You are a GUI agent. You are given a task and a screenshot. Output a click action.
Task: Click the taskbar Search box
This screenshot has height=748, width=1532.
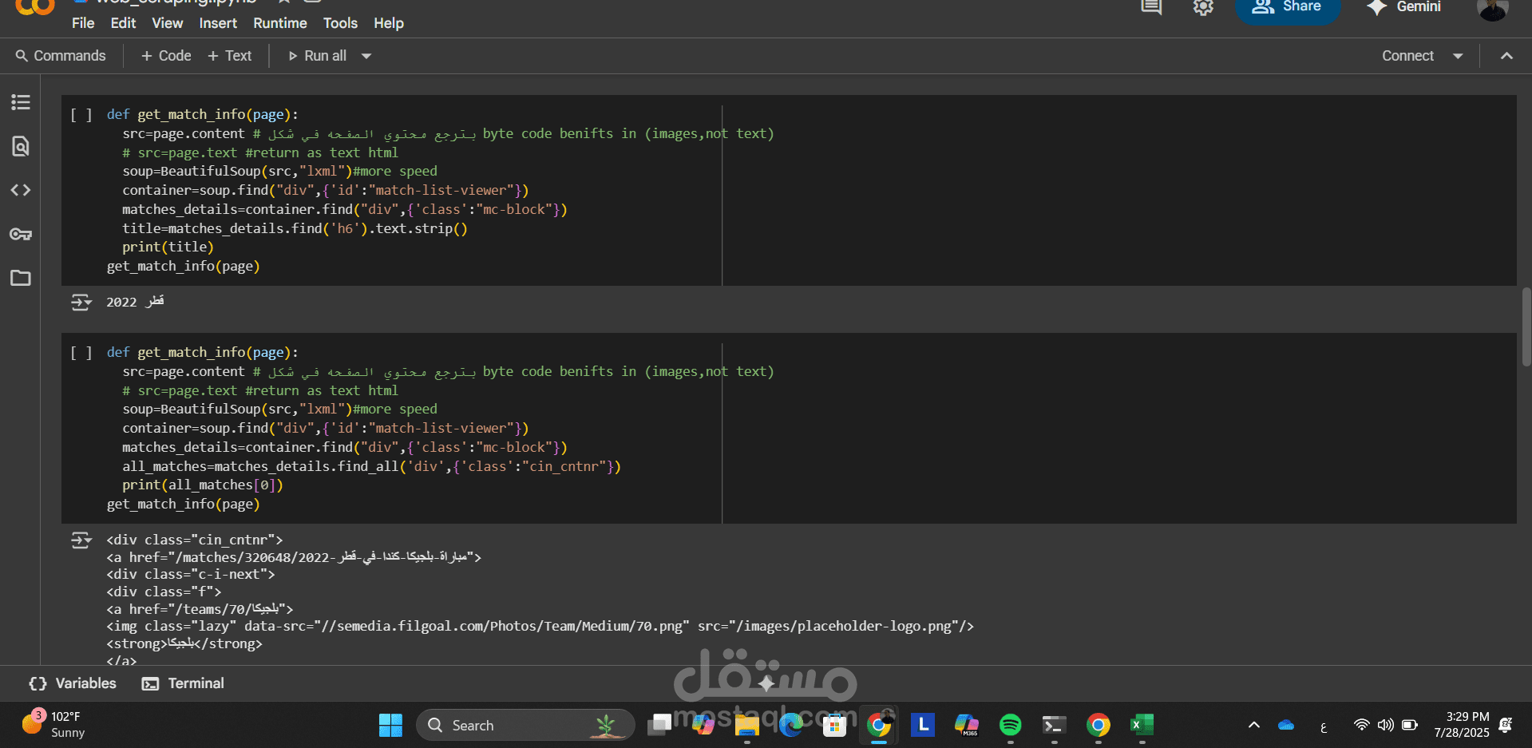point(525,725)
